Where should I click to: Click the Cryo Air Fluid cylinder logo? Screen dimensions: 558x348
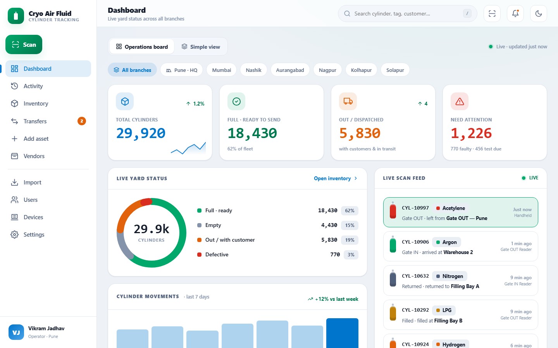(x=16, y=16)
